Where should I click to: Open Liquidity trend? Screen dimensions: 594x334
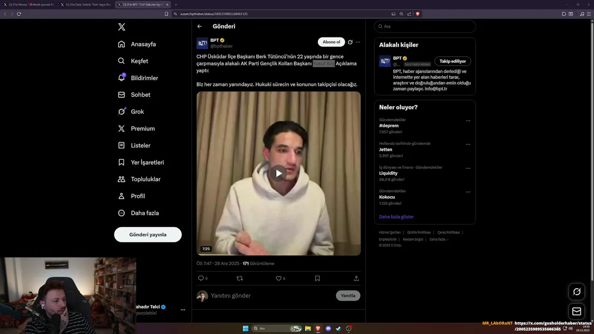pos(388,173)
